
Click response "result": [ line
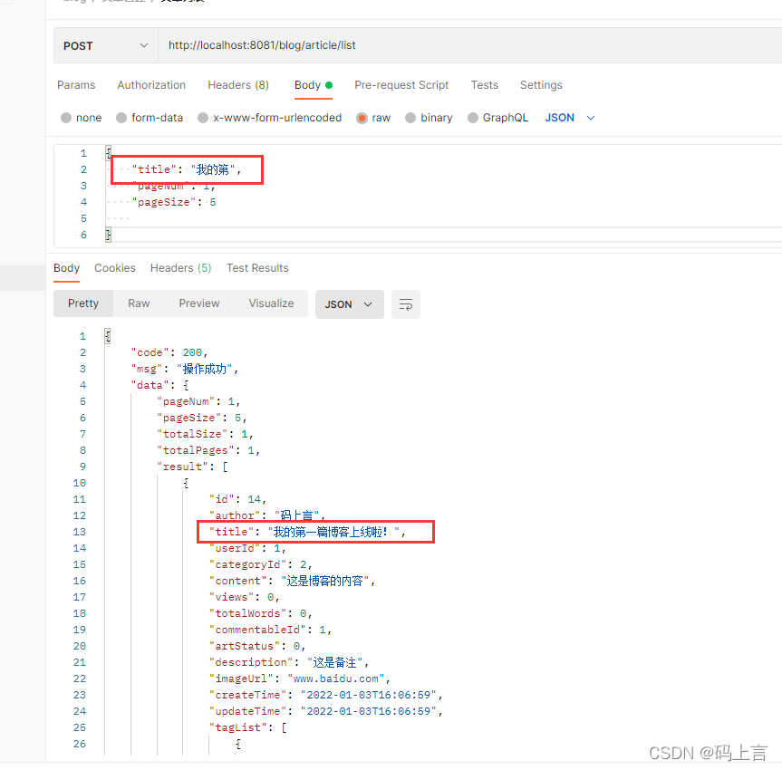pyautogui.click(x=192, y=467)
